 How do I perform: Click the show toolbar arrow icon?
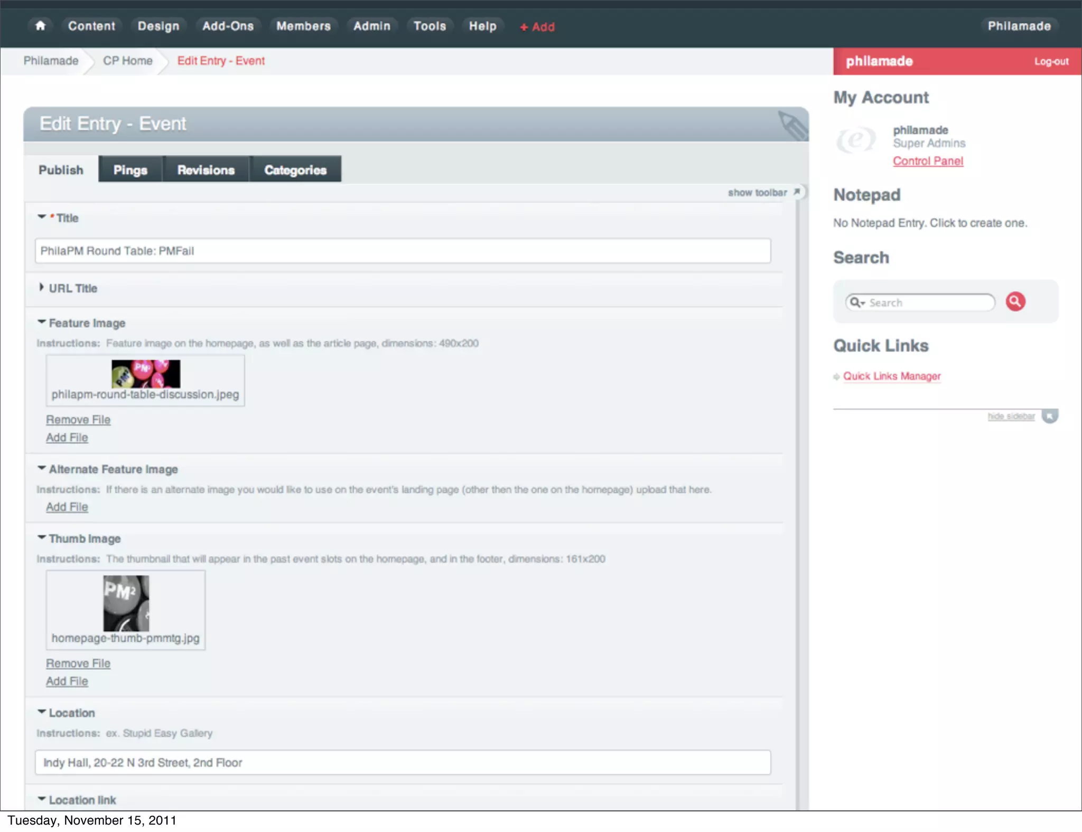797,192
